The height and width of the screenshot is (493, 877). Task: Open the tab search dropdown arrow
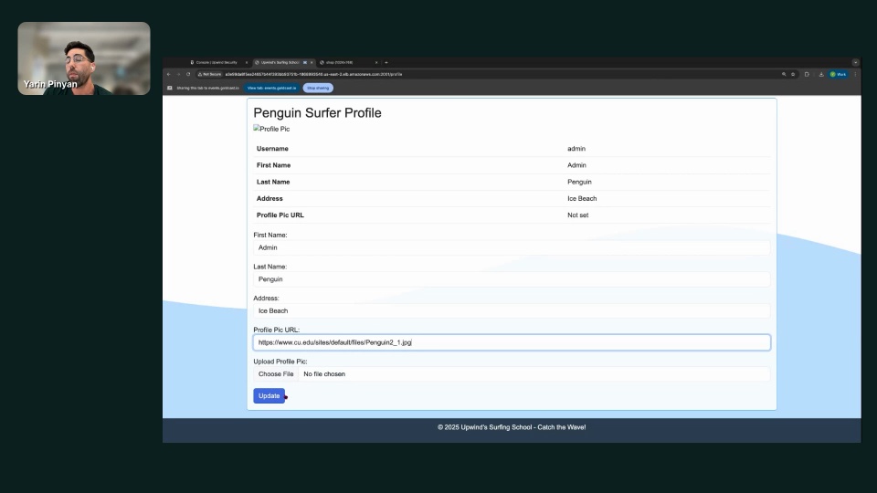click(855, 63)
